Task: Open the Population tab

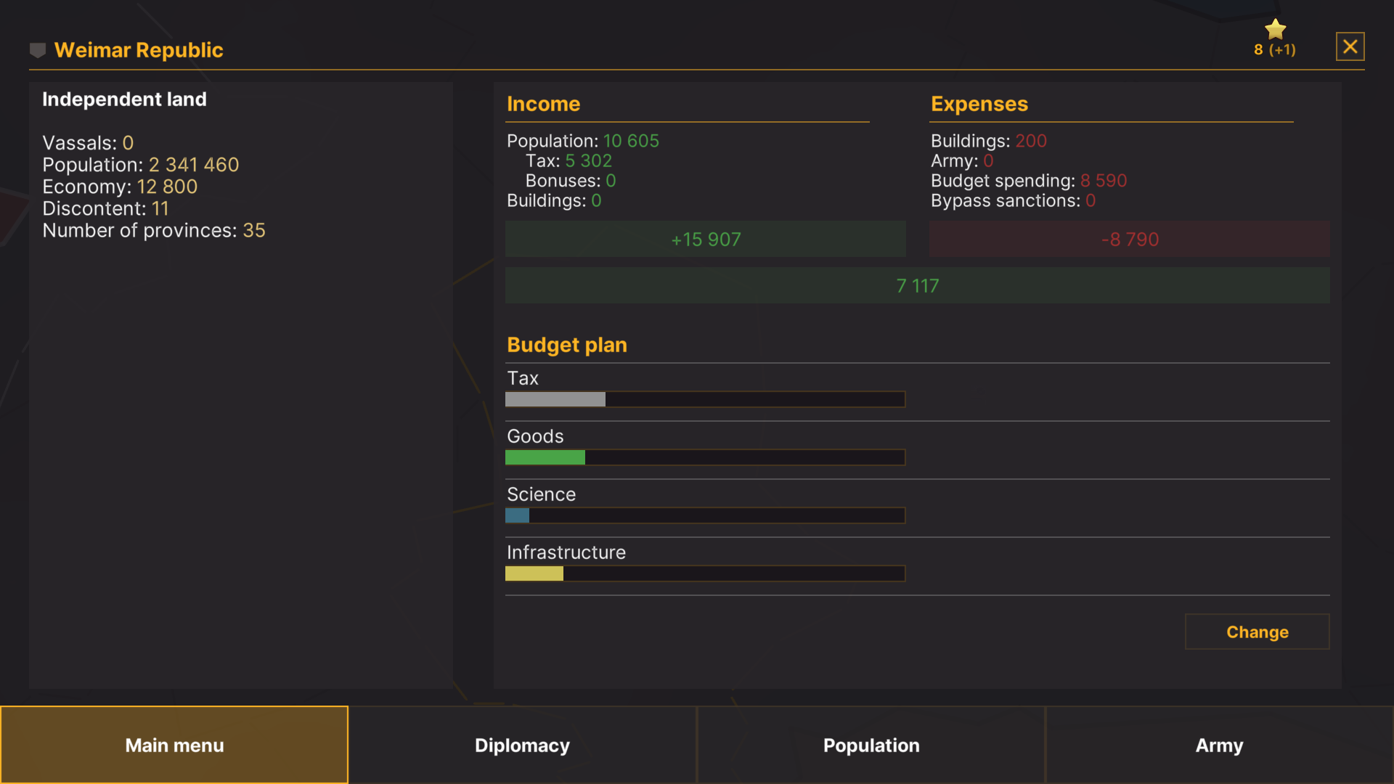Action: [x=871, y=745]
